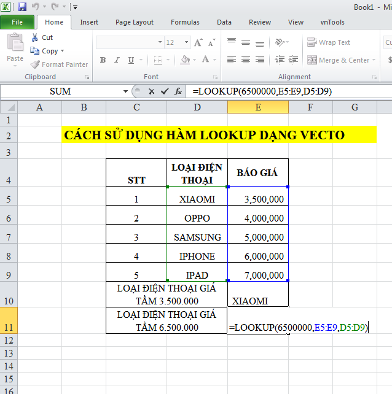Expand the Copy dropdown arrow
This screenshot has width=392, height=394.
point(62,51)
